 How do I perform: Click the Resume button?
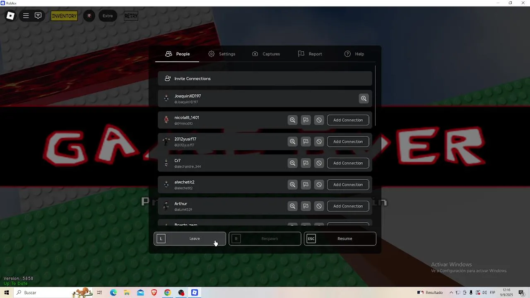click(x=340, y=239)
